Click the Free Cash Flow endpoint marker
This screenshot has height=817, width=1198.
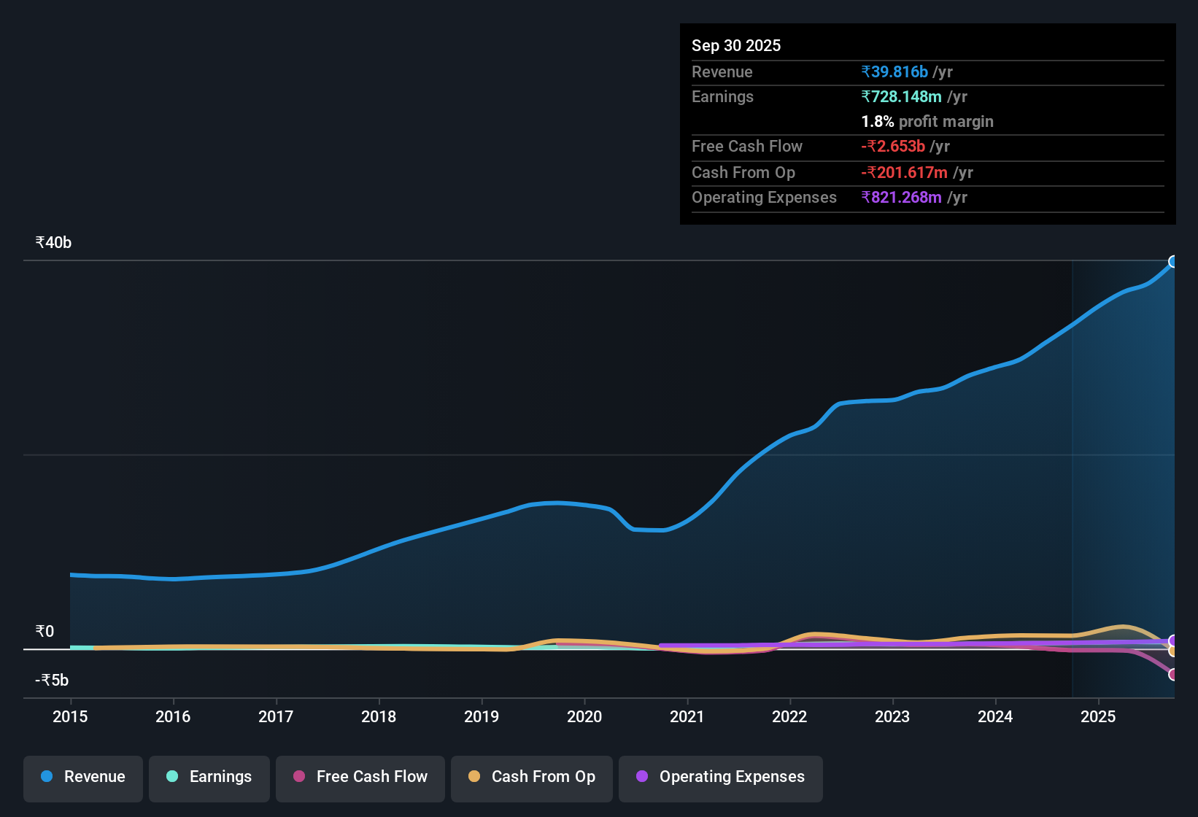tap(1173, 675)
